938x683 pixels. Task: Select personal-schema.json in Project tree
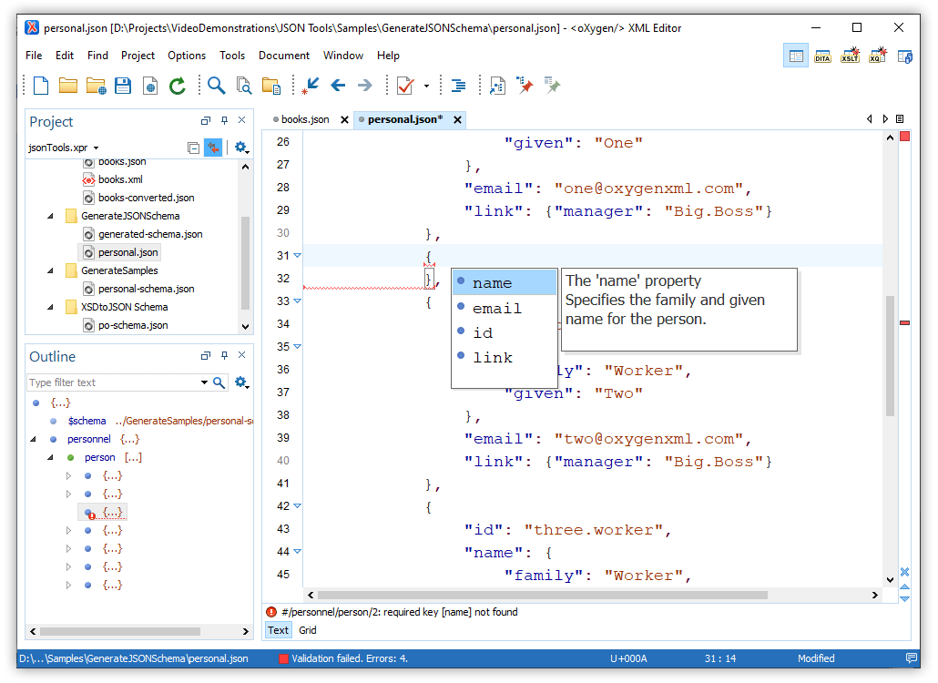click(146, 289)
